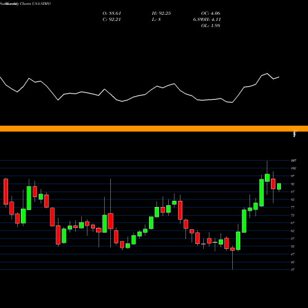Click the 57 price axis label
The height and width of the screenshot is (308, 308).
point(293,238)
